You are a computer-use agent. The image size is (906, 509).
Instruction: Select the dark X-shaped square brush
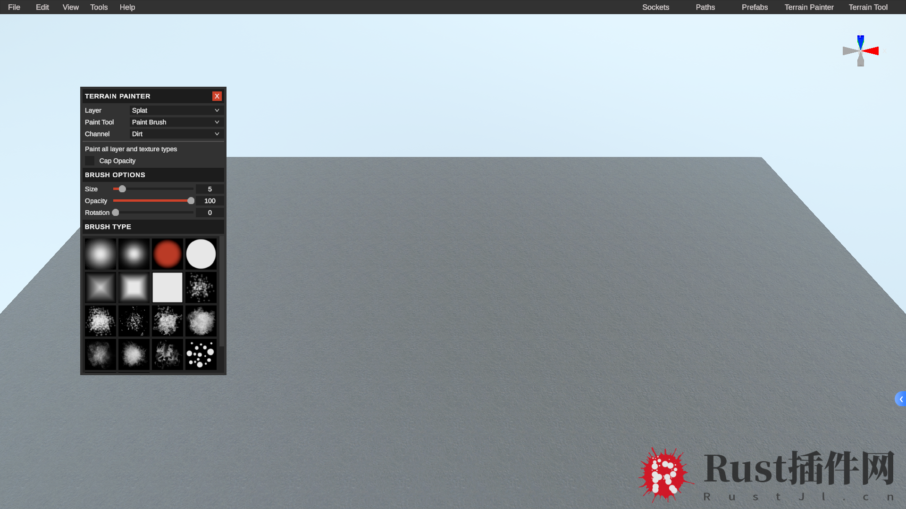100,287
